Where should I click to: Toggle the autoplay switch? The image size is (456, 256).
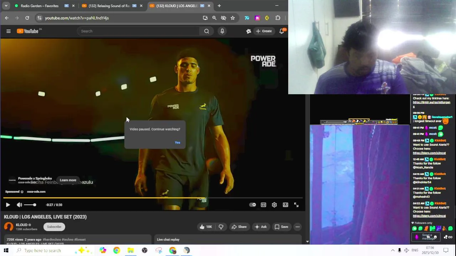pos(253,205)
